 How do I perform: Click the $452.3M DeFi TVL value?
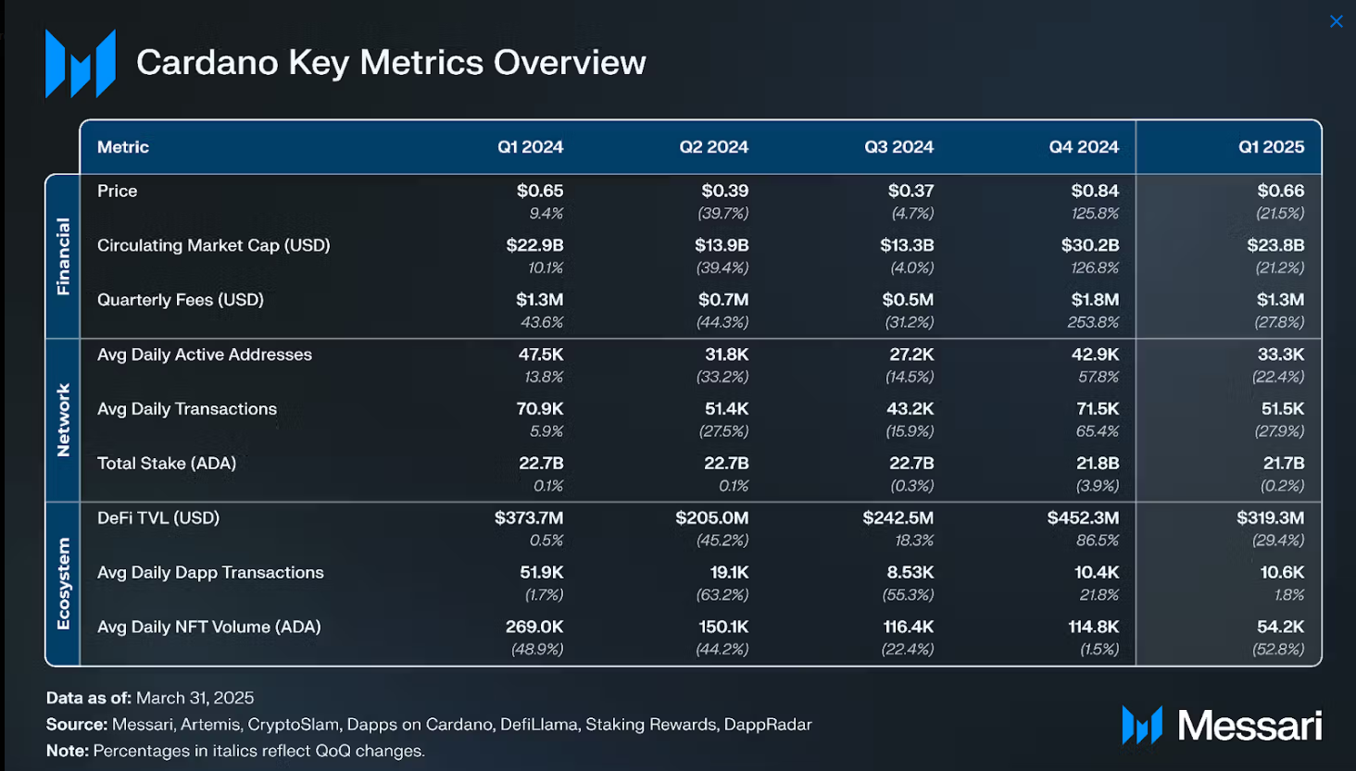1083,518
